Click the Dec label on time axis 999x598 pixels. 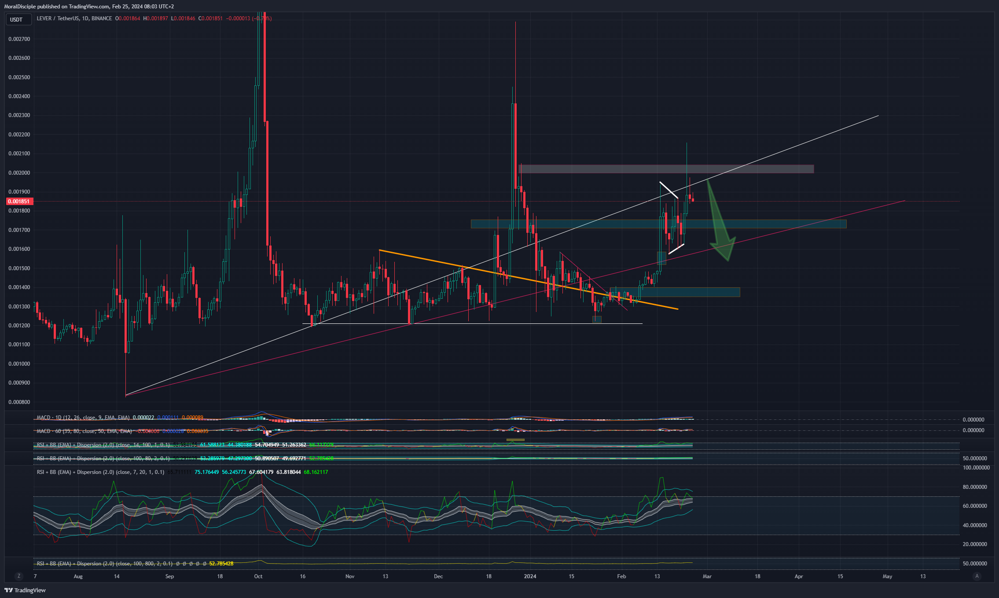tap(438, 576)
